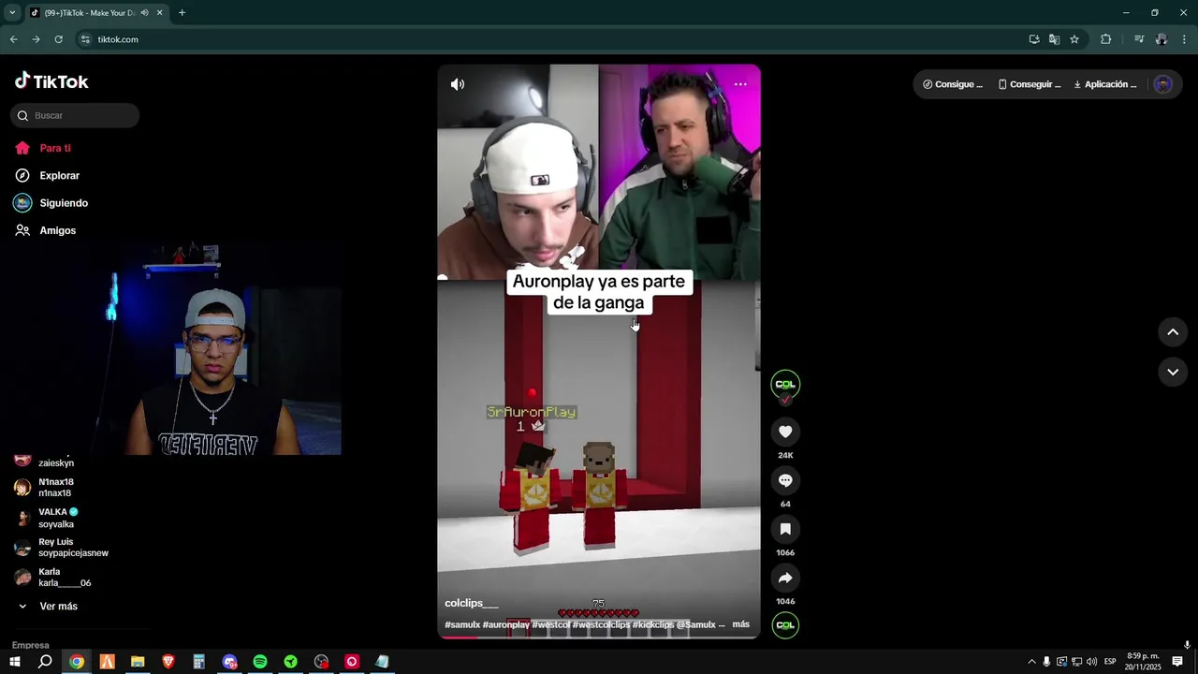1198x674 pixels.
Task: Mute the TikTok video sound
Action: (457, 84)
